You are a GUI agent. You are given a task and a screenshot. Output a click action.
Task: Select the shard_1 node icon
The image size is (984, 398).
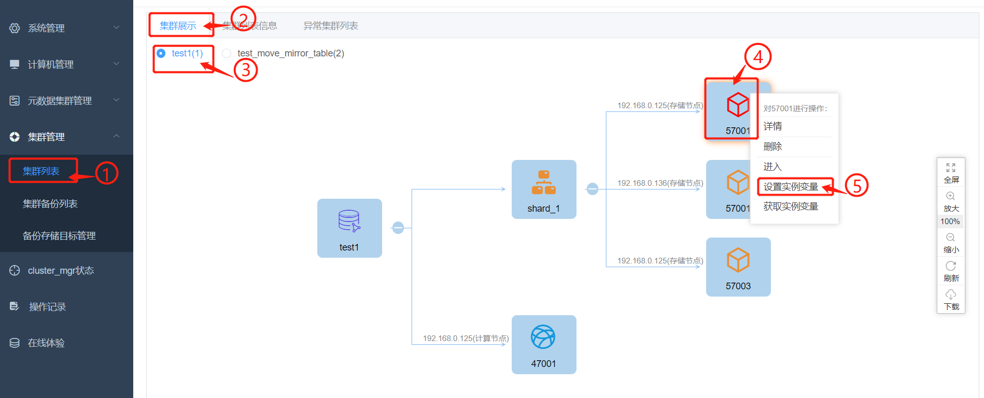pyautogui.click(x=543, y=183)
